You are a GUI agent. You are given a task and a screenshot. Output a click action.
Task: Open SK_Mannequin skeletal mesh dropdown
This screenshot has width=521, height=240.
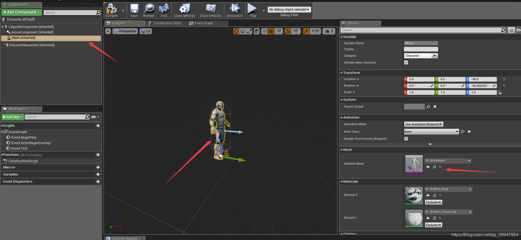tap(448, 161)
